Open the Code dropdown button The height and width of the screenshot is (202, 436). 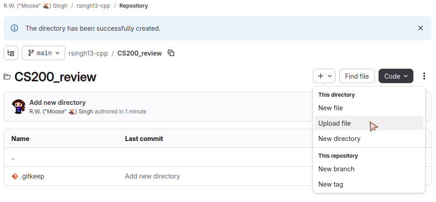click(x=396, y=76)
